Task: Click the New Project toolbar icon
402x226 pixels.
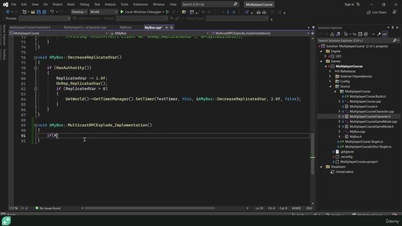Action: pos(24,12)
